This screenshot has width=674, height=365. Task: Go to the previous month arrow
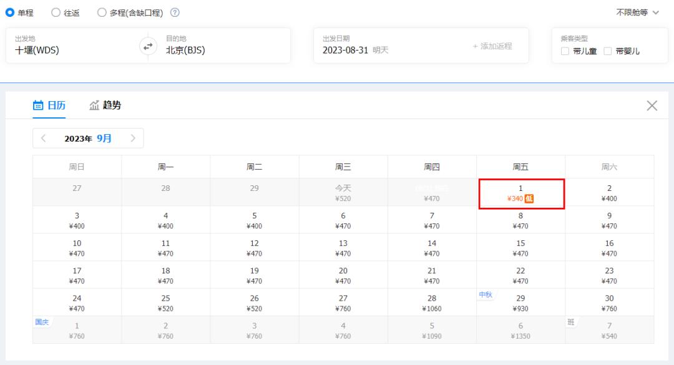[x=43, y=139]
